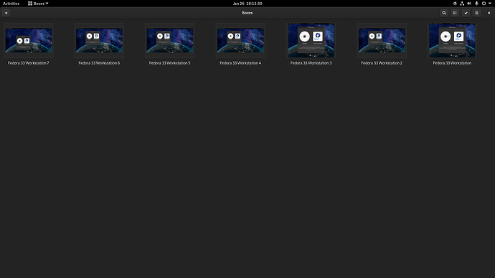This screenshot has width=495, height=278.
Task: Click the night light indicator icon
Action: [x=455, y=4]
